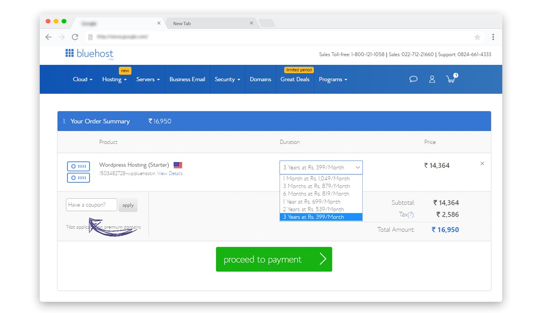Expand the Hosting dropdown menu

pos(114,79)
